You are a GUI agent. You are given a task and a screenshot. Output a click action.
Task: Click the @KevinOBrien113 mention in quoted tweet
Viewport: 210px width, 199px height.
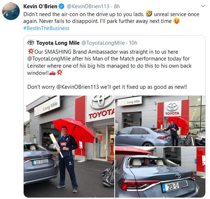(x=78, y=87)
